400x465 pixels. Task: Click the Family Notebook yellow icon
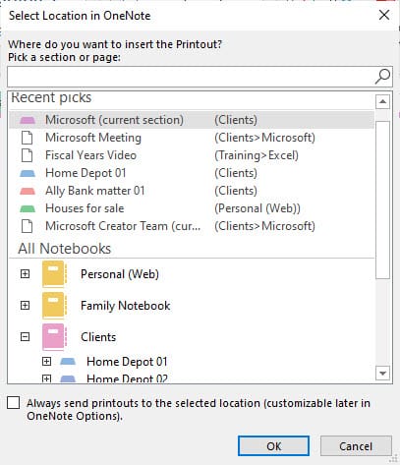pyautogui.click(x=54, y=306)
